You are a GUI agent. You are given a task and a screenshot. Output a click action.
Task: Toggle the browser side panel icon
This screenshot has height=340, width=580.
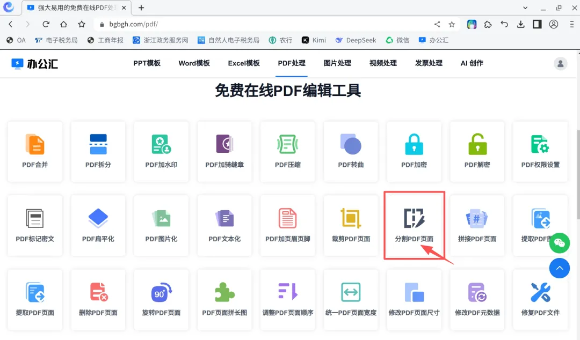pos(537,24)
